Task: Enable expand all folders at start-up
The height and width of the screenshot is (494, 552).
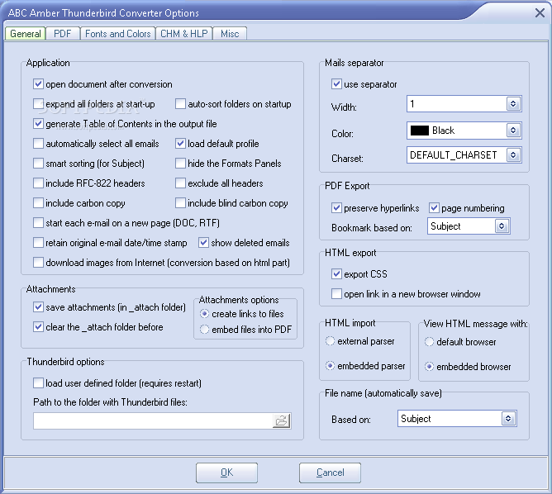Action: 38,104
